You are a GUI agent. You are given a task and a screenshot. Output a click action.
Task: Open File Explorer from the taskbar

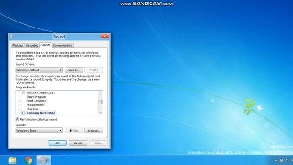[x=12, y=160]
